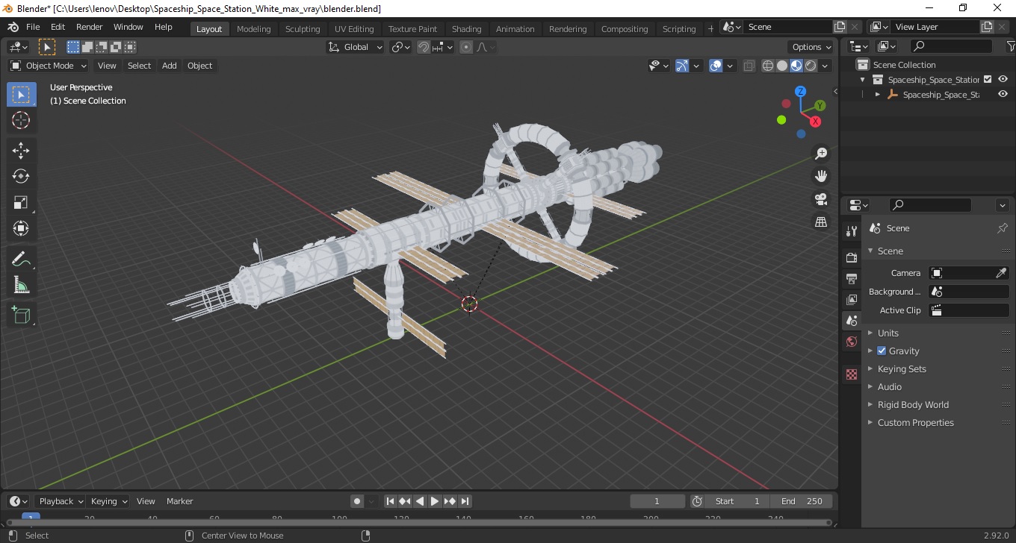This screenshot has width=1016, height=543.
Task: Open the Output properties tab
Action: [x=852, y=279]
